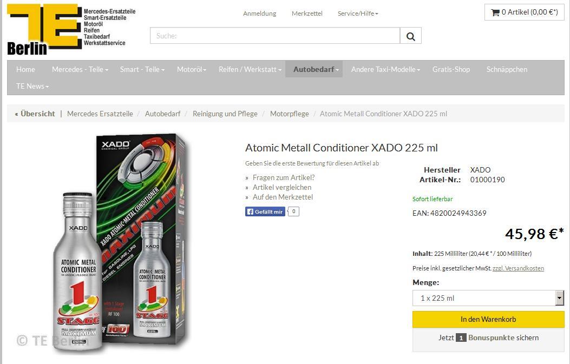Open the zzgl. Versandkosten link

pos(518,268)
